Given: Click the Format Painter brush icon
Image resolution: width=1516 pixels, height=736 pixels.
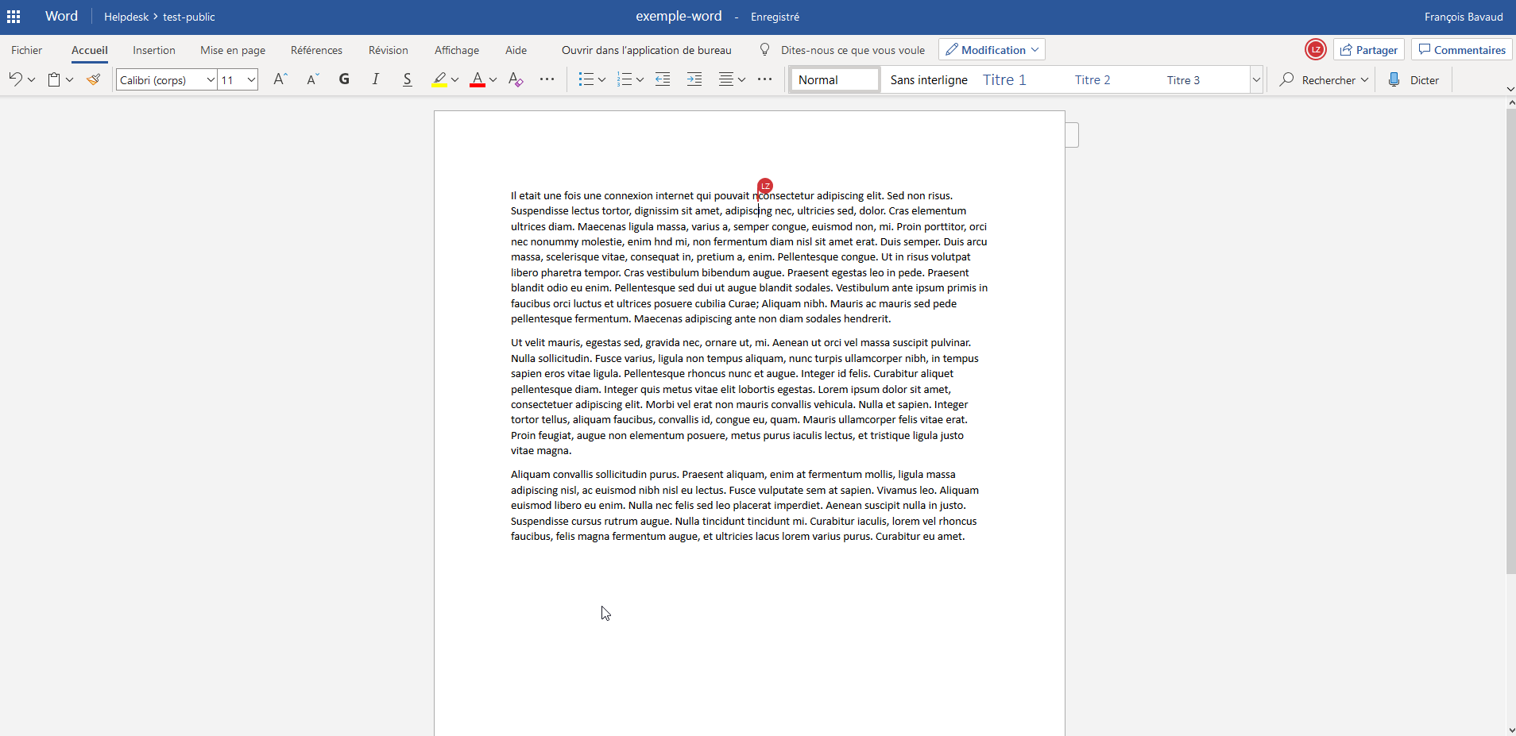Looking at the screenshot, I should tap(94, 79).
